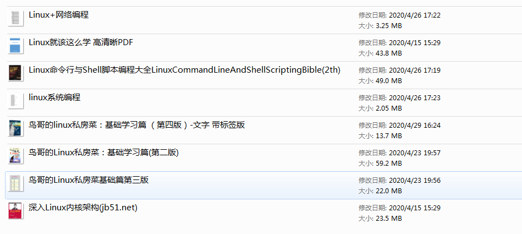522x234 pixels.
Task: Click the Linux就该这么学 高清晰PDF file name
Action: [x=81, y=42]
